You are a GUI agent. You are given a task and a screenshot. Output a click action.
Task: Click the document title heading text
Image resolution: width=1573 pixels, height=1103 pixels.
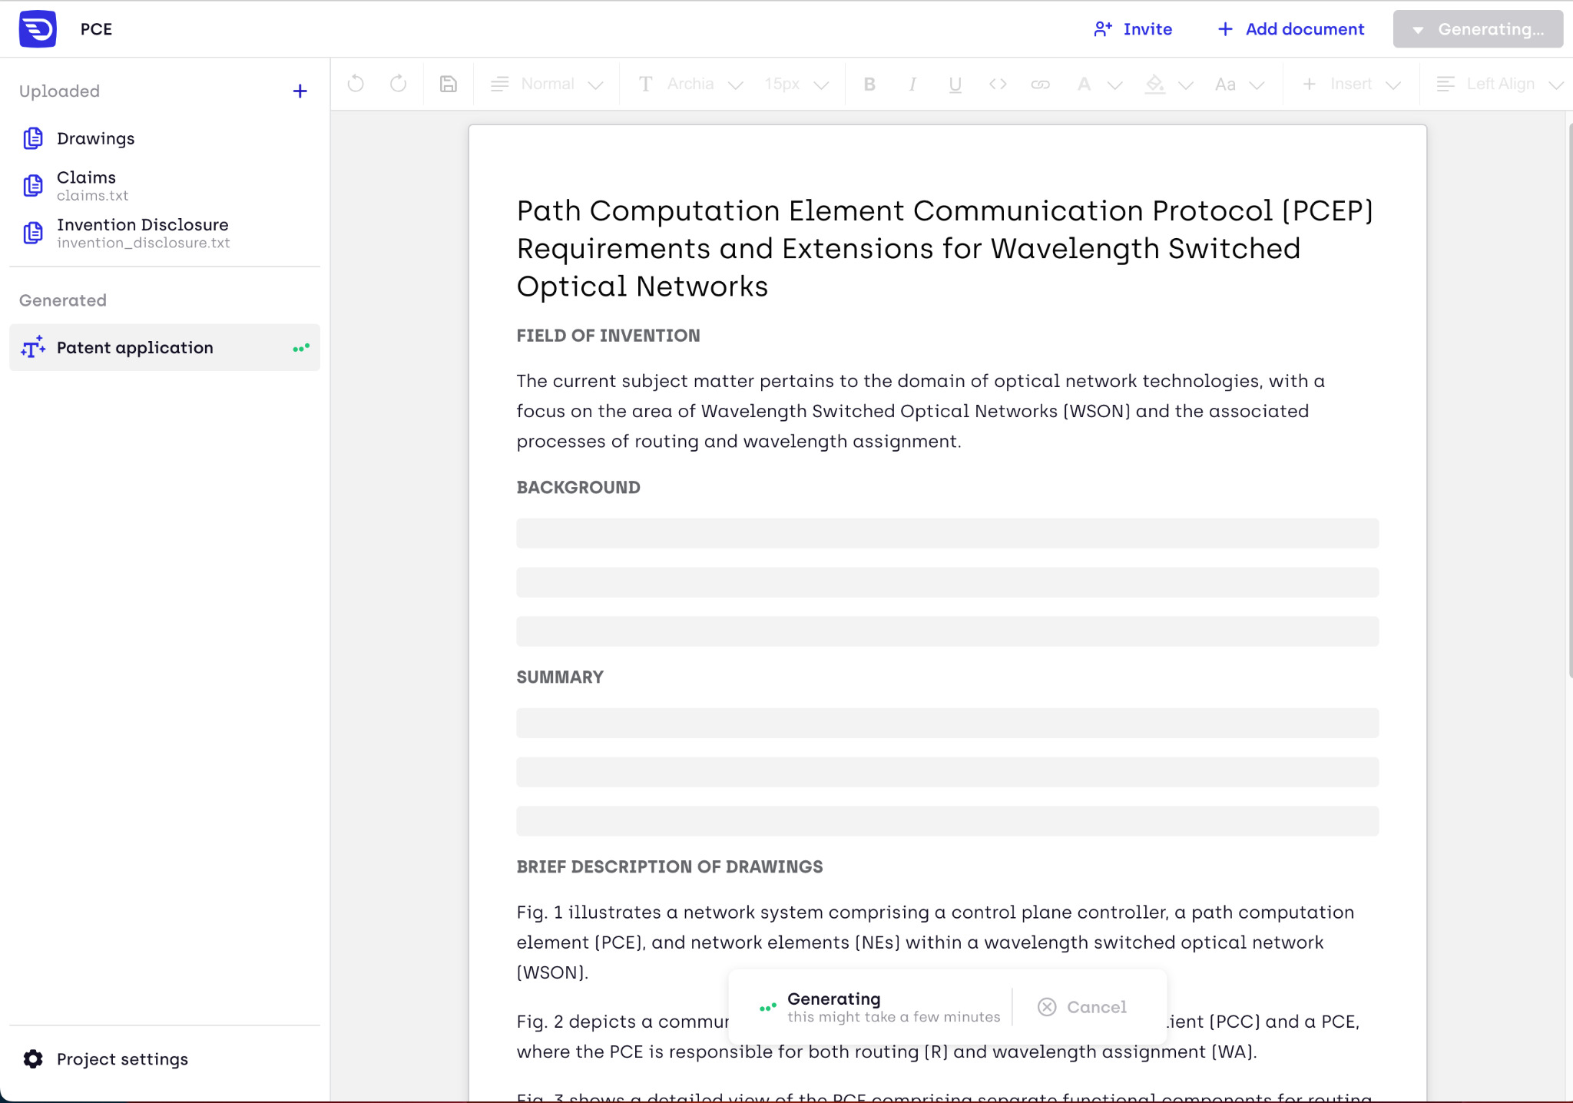coord(945,248)
